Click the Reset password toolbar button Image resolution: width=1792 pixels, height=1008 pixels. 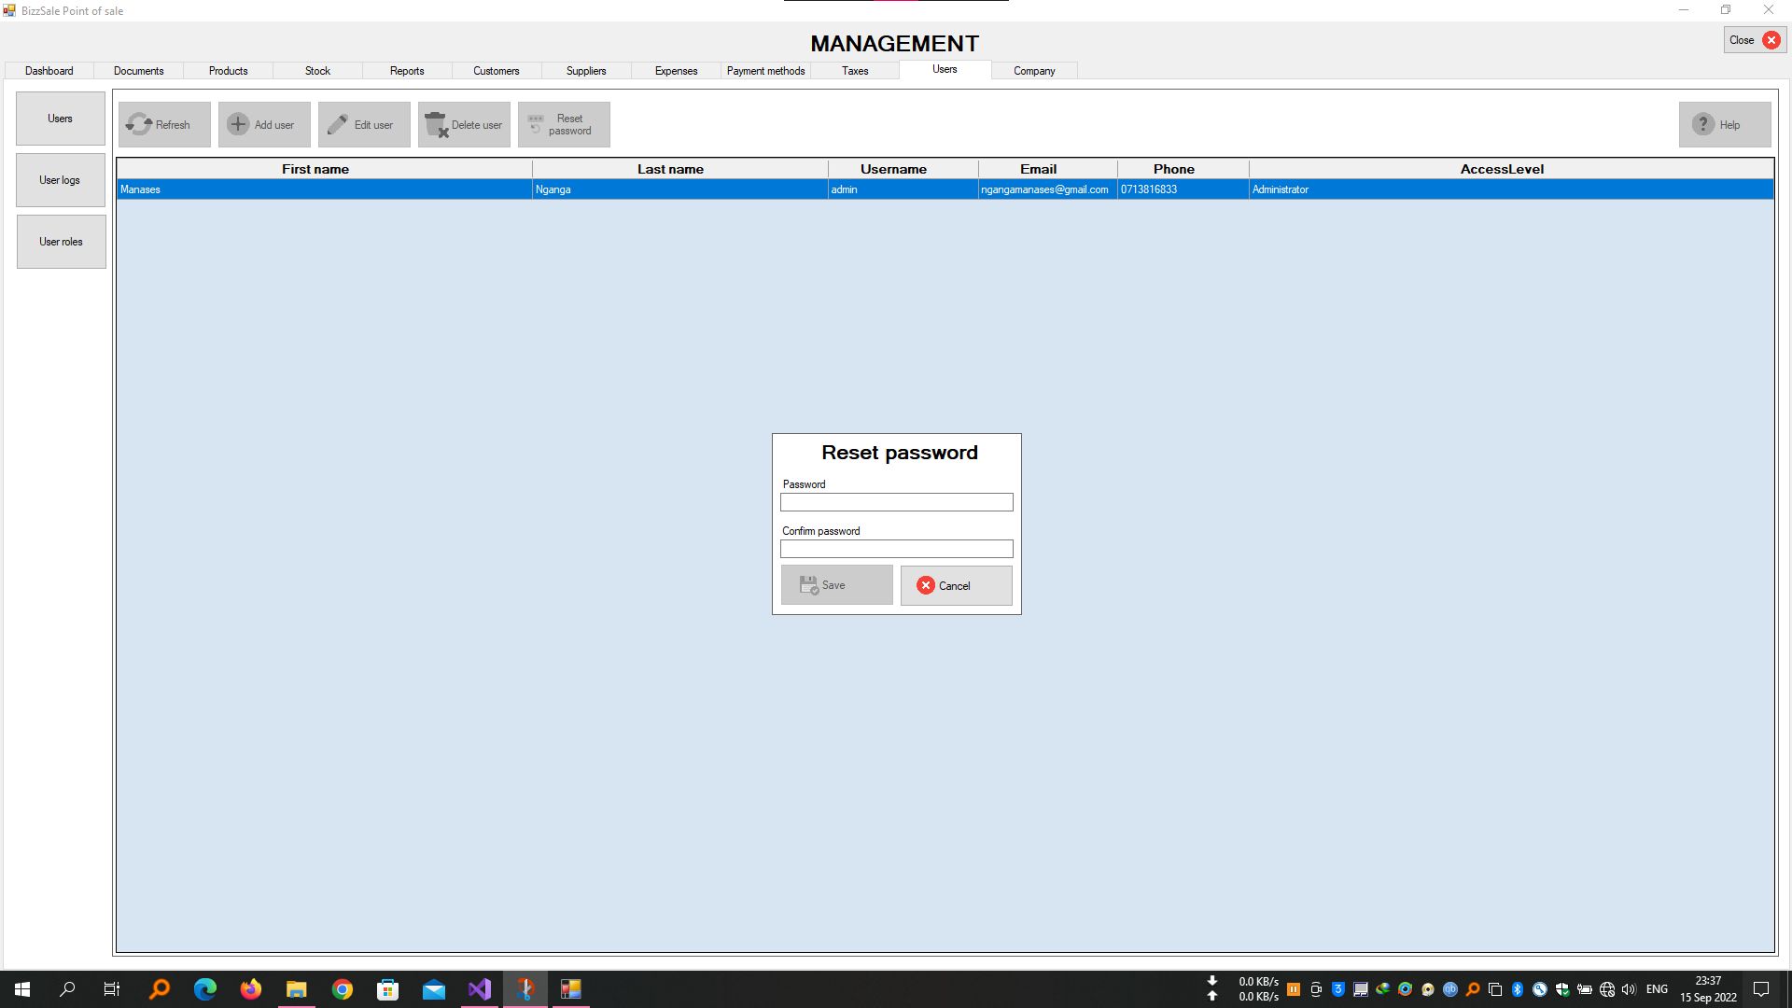pyautogui.click(x=564, y=124)
